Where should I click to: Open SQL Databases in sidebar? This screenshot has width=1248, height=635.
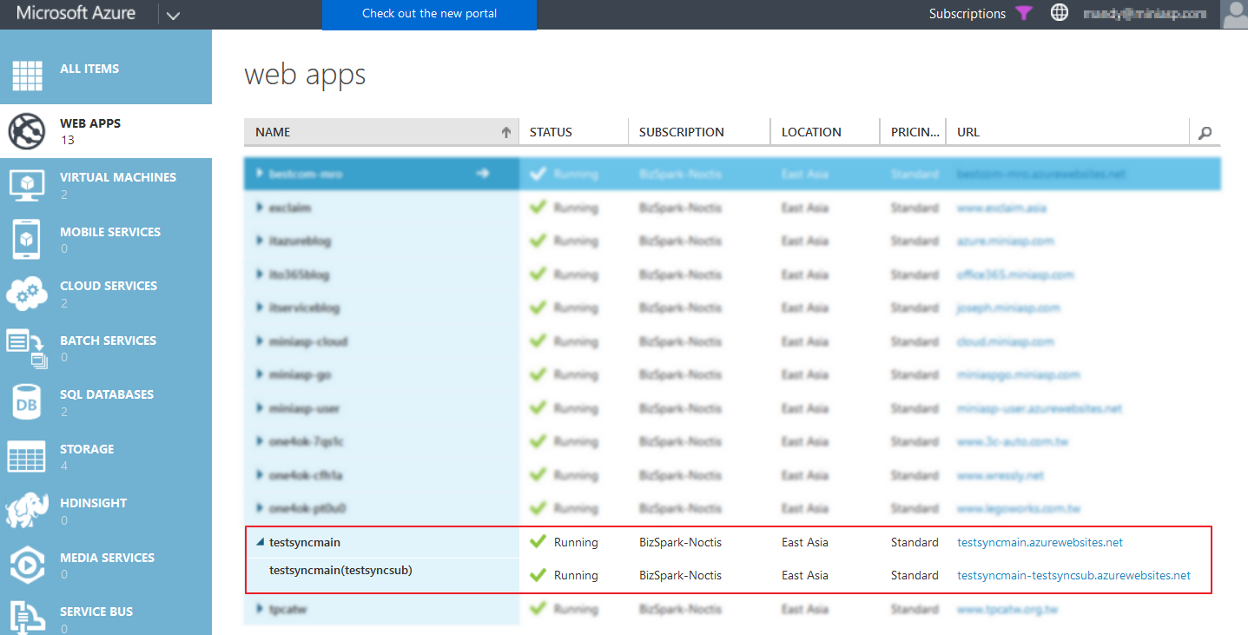point(106,402)
